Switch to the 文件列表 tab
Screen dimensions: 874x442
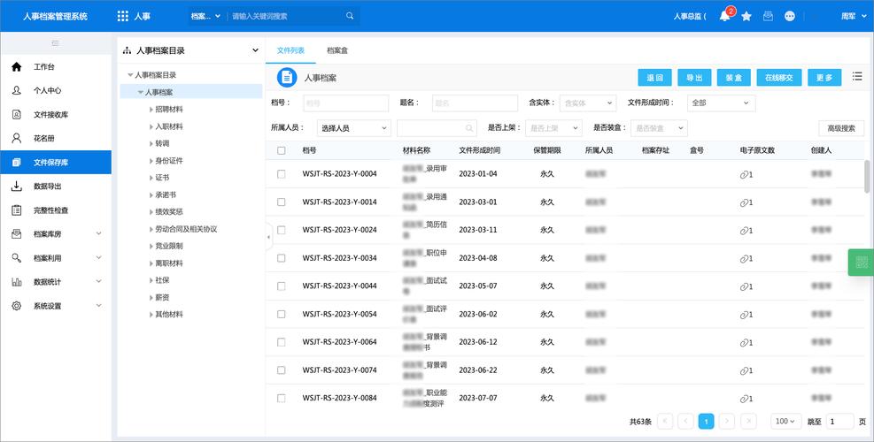pos(291,50)
